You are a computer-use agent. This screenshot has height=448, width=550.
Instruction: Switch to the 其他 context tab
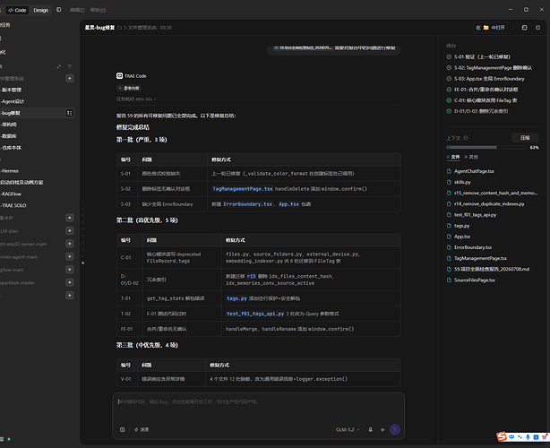click(x=471, y=157)
